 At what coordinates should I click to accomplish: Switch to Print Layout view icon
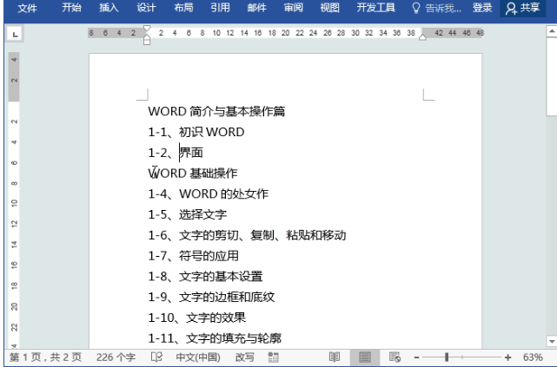click(x=365, y=357)
